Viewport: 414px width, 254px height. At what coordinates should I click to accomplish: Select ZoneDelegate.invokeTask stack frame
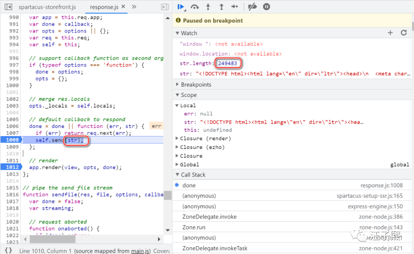292,249
